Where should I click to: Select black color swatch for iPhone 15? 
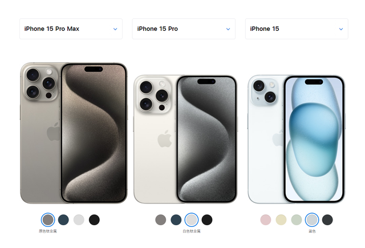(x=327, y=220)
